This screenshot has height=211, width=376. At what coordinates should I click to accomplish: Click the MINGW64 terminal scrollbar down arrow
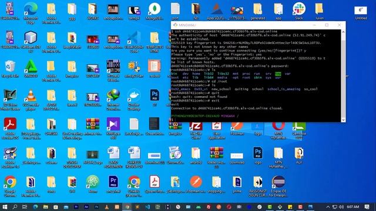pos(343,120)
